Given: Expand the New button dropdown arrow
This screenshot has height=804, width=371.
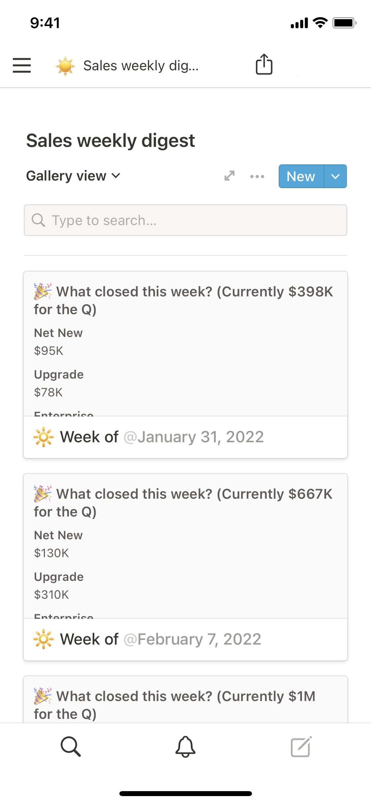Looking at the screenshot, I should point(335,177).
